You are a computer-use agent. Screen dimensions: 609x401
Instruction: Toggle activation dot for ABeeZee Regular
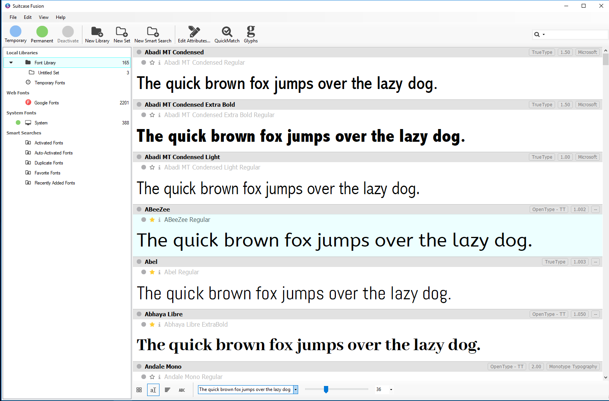144,220
